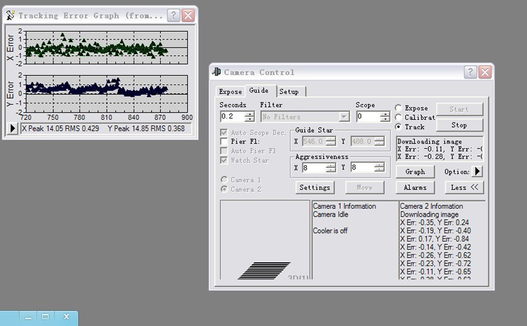The image size is (527, 326).
Task: Select the Expose radio button
Action: tap(399, 108)
